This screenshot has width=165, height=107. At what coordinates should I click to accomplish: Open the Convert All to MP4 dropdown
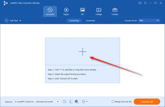(149, 21)
